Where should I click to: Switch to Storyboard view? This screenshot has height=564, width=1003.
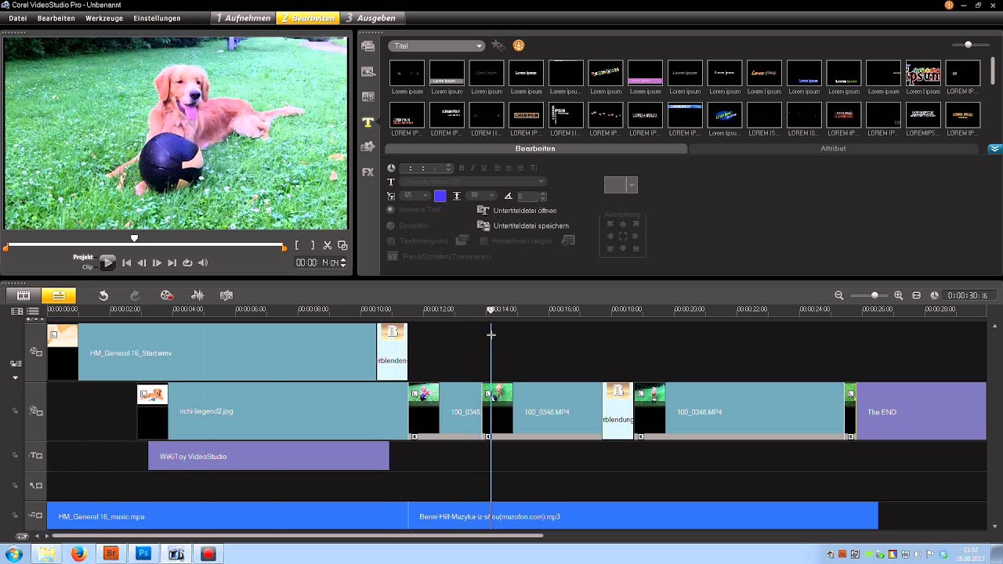pos(24,295)
